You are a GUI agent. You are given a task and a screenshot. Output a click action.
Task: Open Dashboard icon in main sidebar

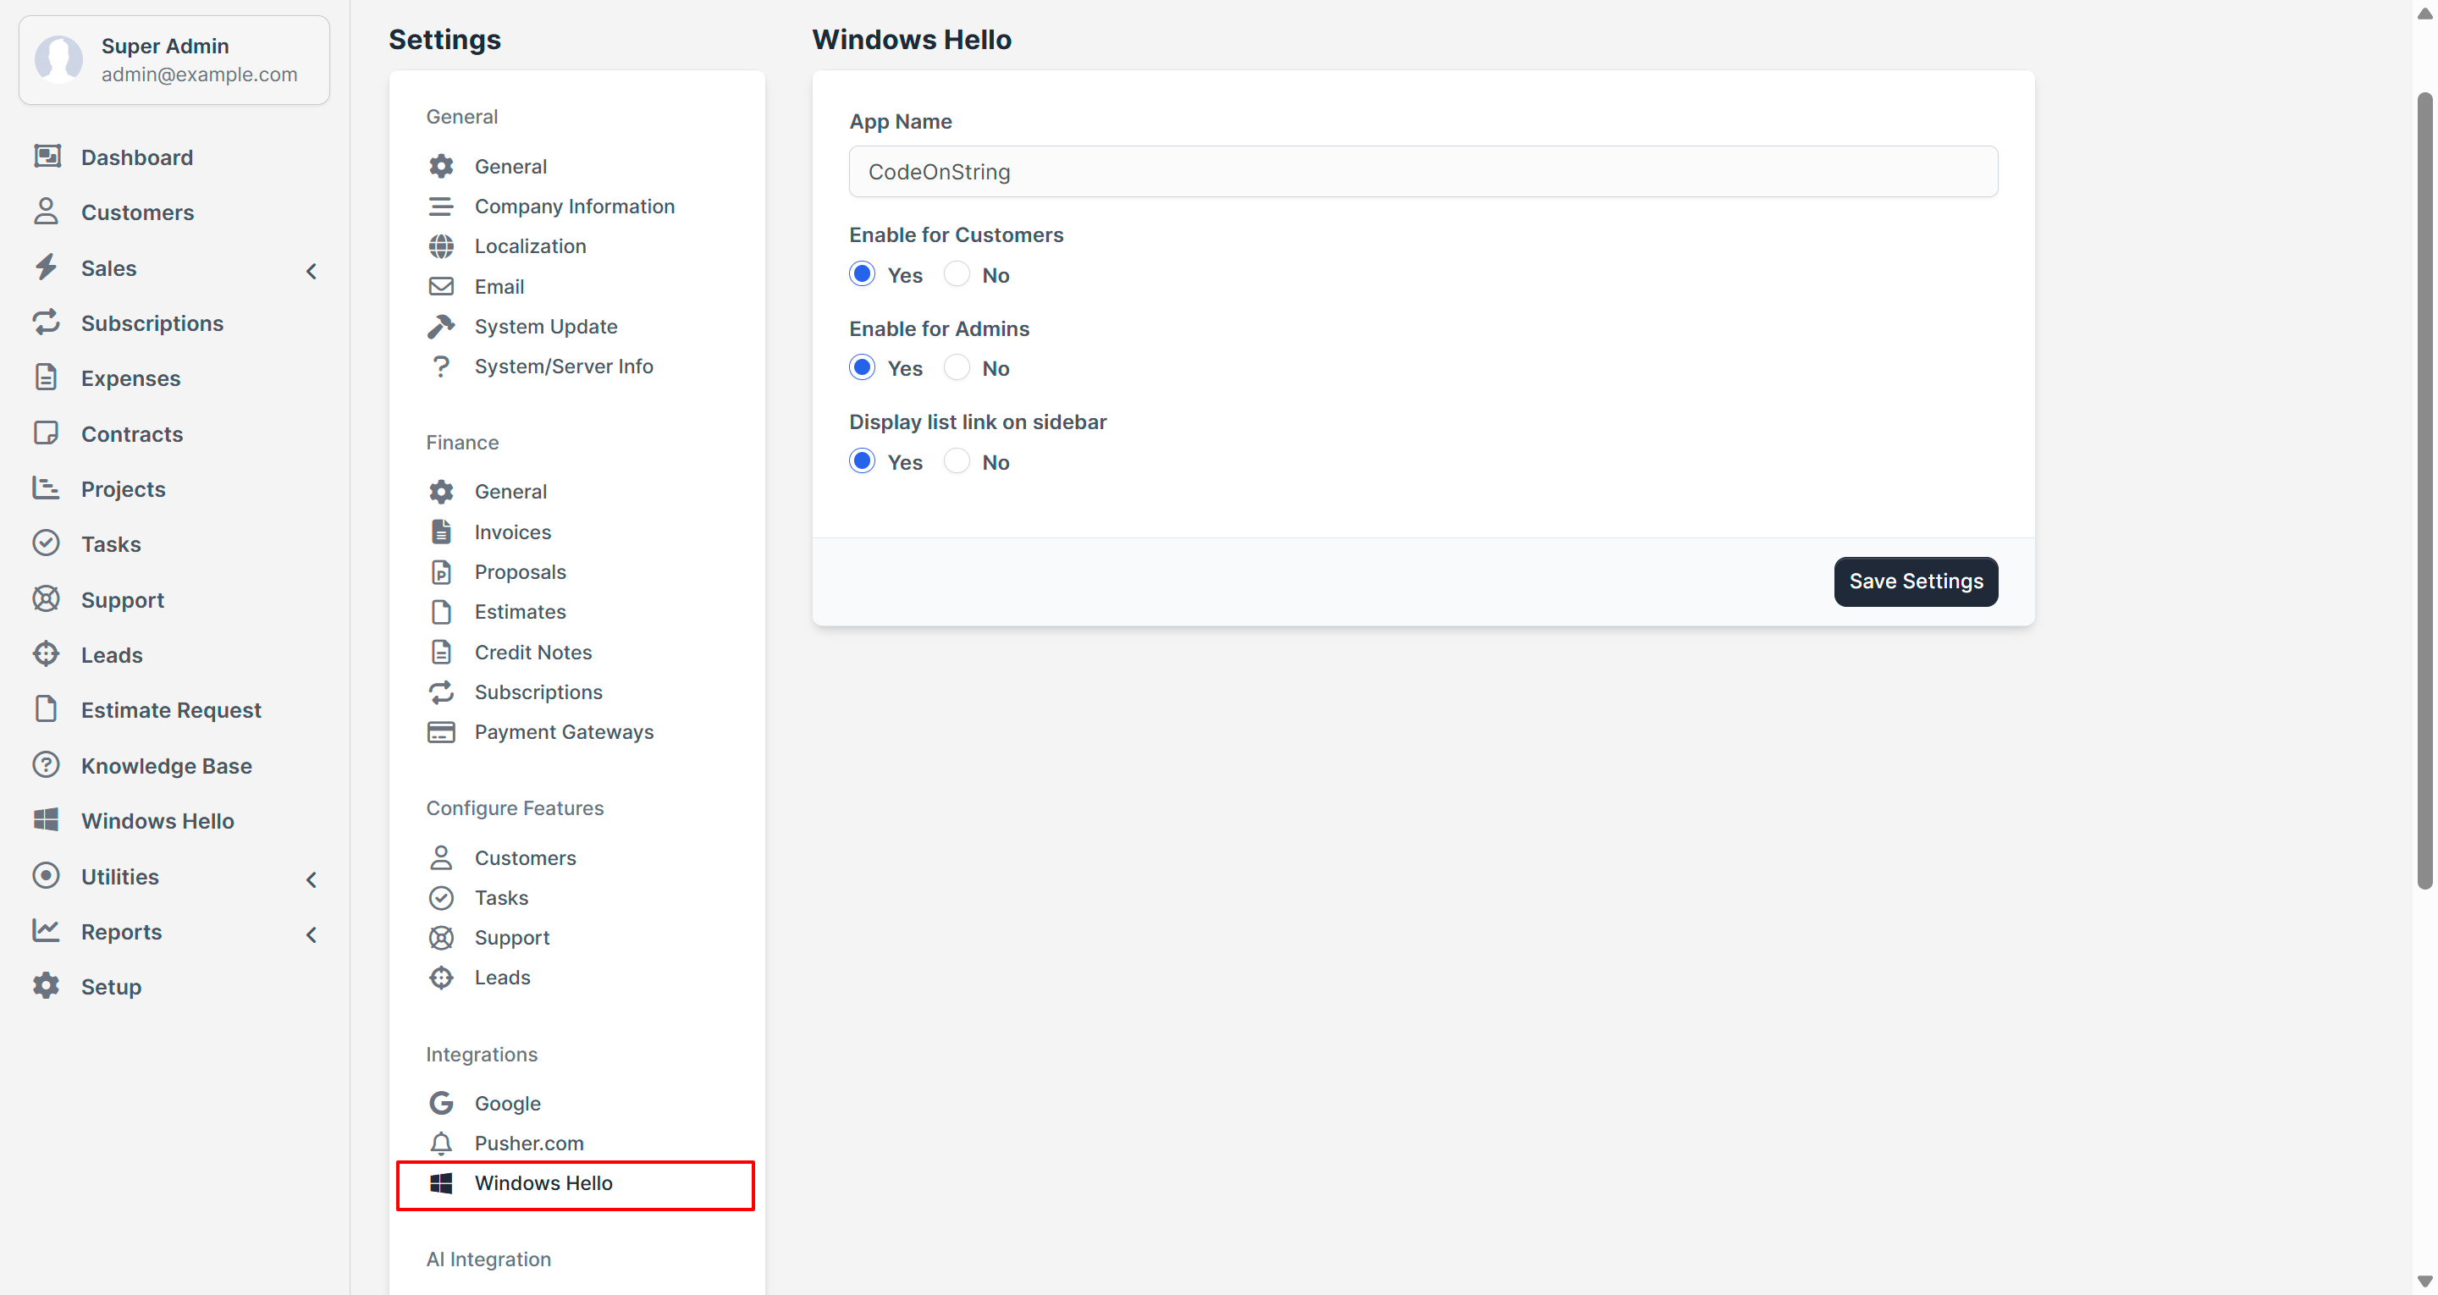tap(47, 157)
